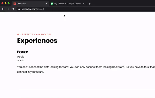Click the browser back arrow
The width and height of the screenshot is (155, 98).
point(3,9)
